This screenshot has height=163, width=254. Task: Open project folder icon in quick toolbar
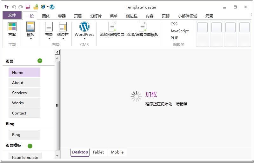coord(36,7)
